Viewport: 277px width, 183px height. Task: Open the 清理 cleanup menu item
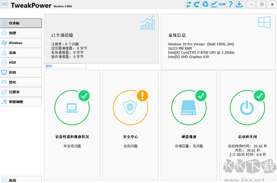(21, 33)
